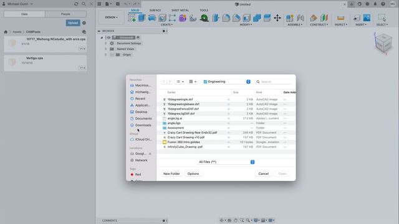
Task: Select the Extrude tool icon
Action: click(x=142, y=18)
